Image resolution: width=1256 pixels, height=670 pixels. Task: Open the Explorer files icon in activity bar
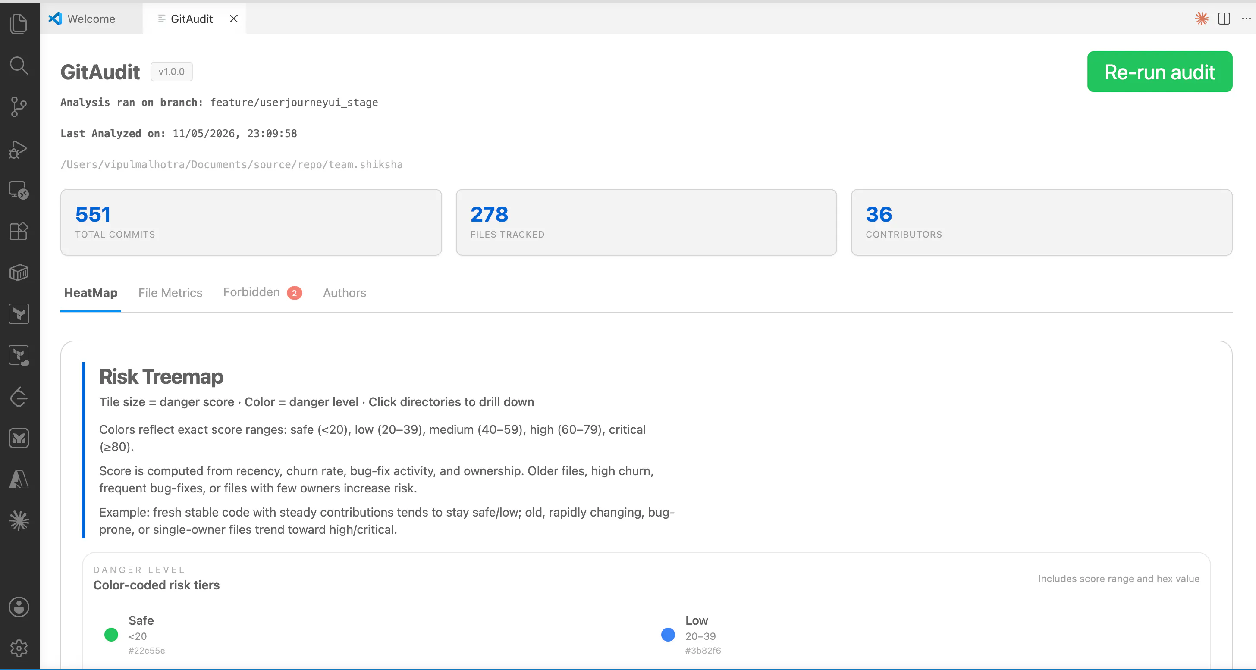19,23
